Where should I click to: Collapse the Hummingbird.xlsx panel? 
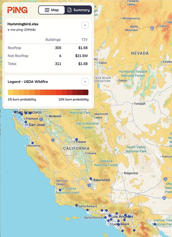[x=85, y=25]
